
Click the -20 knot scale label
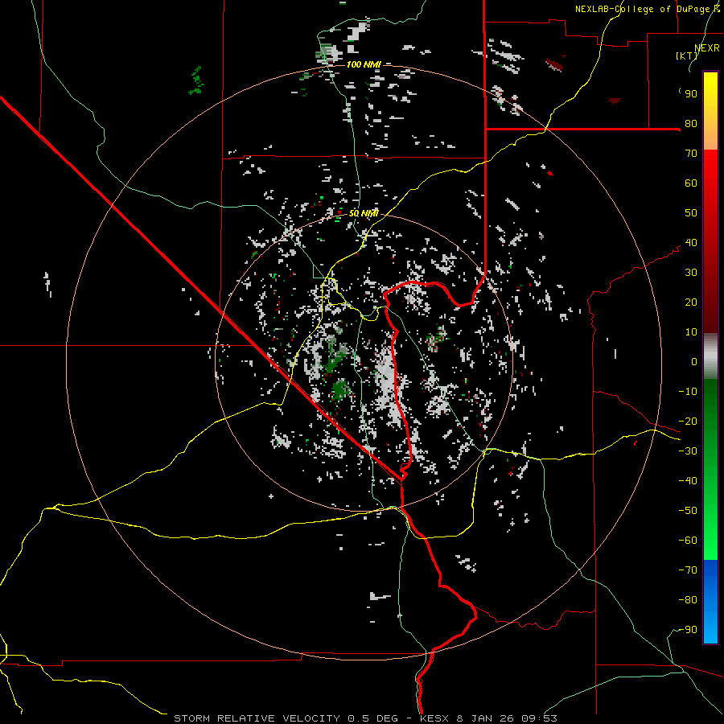(688, 422)
